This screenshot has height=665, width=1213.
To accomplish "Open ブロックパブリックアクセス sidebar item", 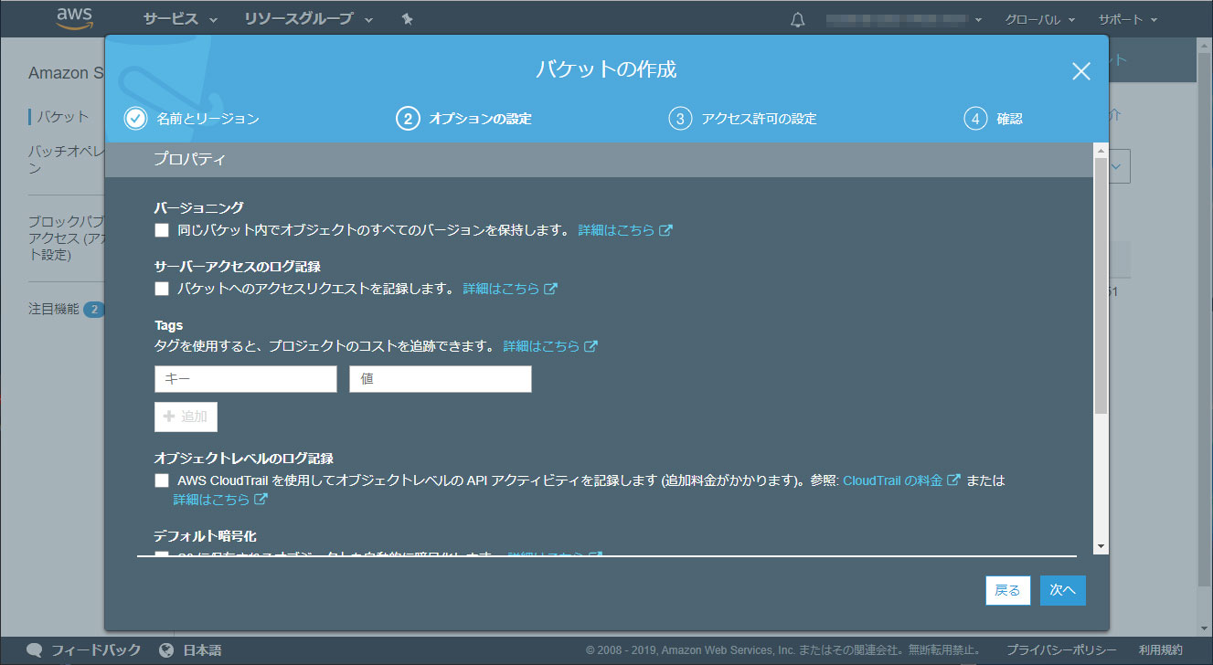I will coord(66,238).
